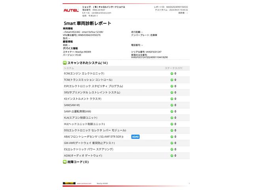The height and width of the screenshot is (190, 253).
Task: Click green check icon for AGW row
Action: 172,156
